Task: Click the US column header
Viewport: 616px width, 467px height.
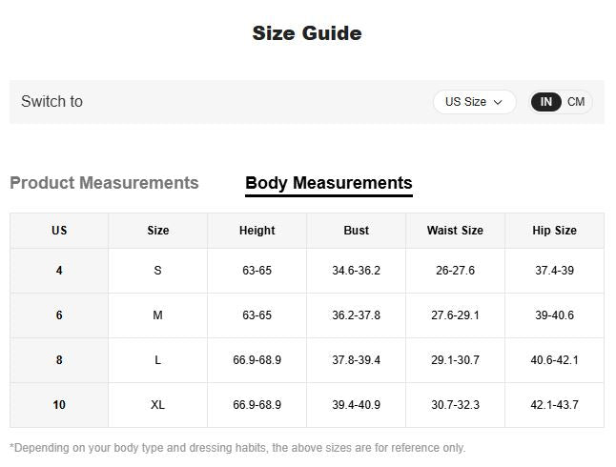Action: pyautogui.click(x=59, y=231)
